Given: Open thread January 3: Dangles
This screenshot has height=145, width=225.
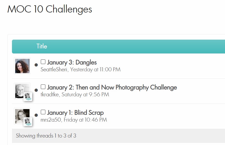Looking at the screenshot, I should click(x=72, y=63).
